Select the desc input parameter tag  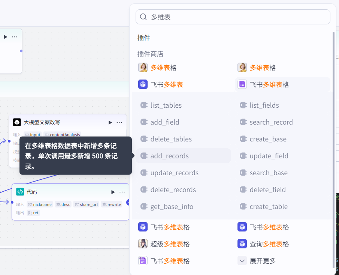63,204
